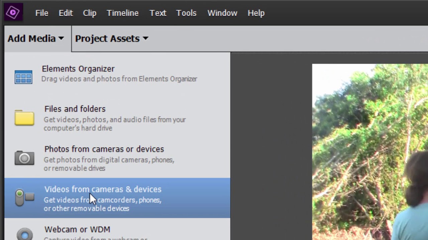
Task: Open the Edit menu
Action: (66, 13)
